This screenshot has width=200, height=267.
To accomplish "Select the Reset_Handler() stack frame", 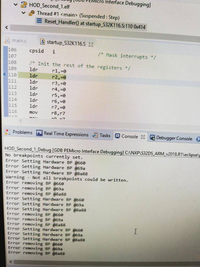I will [x=91, y=24].
